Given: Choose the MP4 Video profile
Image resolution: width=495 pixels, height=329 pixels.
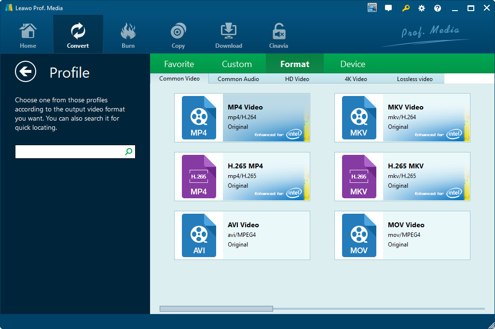Looking at the screenshot, I should (x=242, y=118).
